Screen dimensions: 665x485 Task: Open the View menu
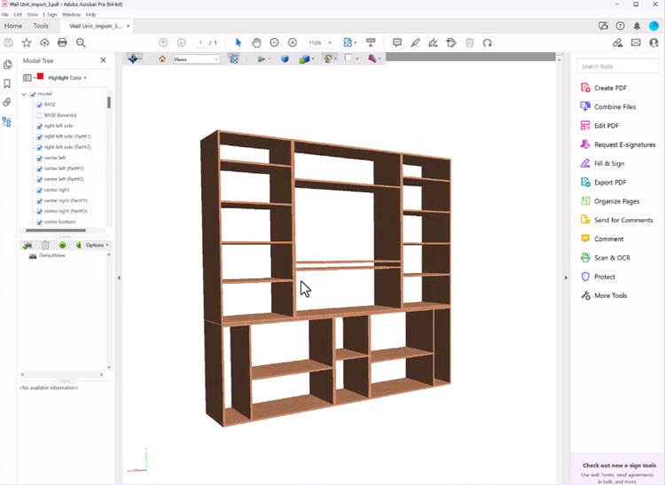tap(32, 14)
